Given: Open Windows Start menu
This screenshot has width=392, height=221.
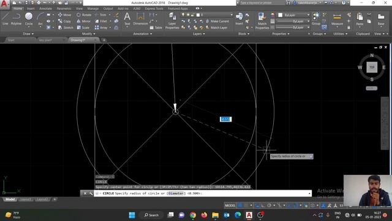Looking at the screenshot, I should [132, 215].
